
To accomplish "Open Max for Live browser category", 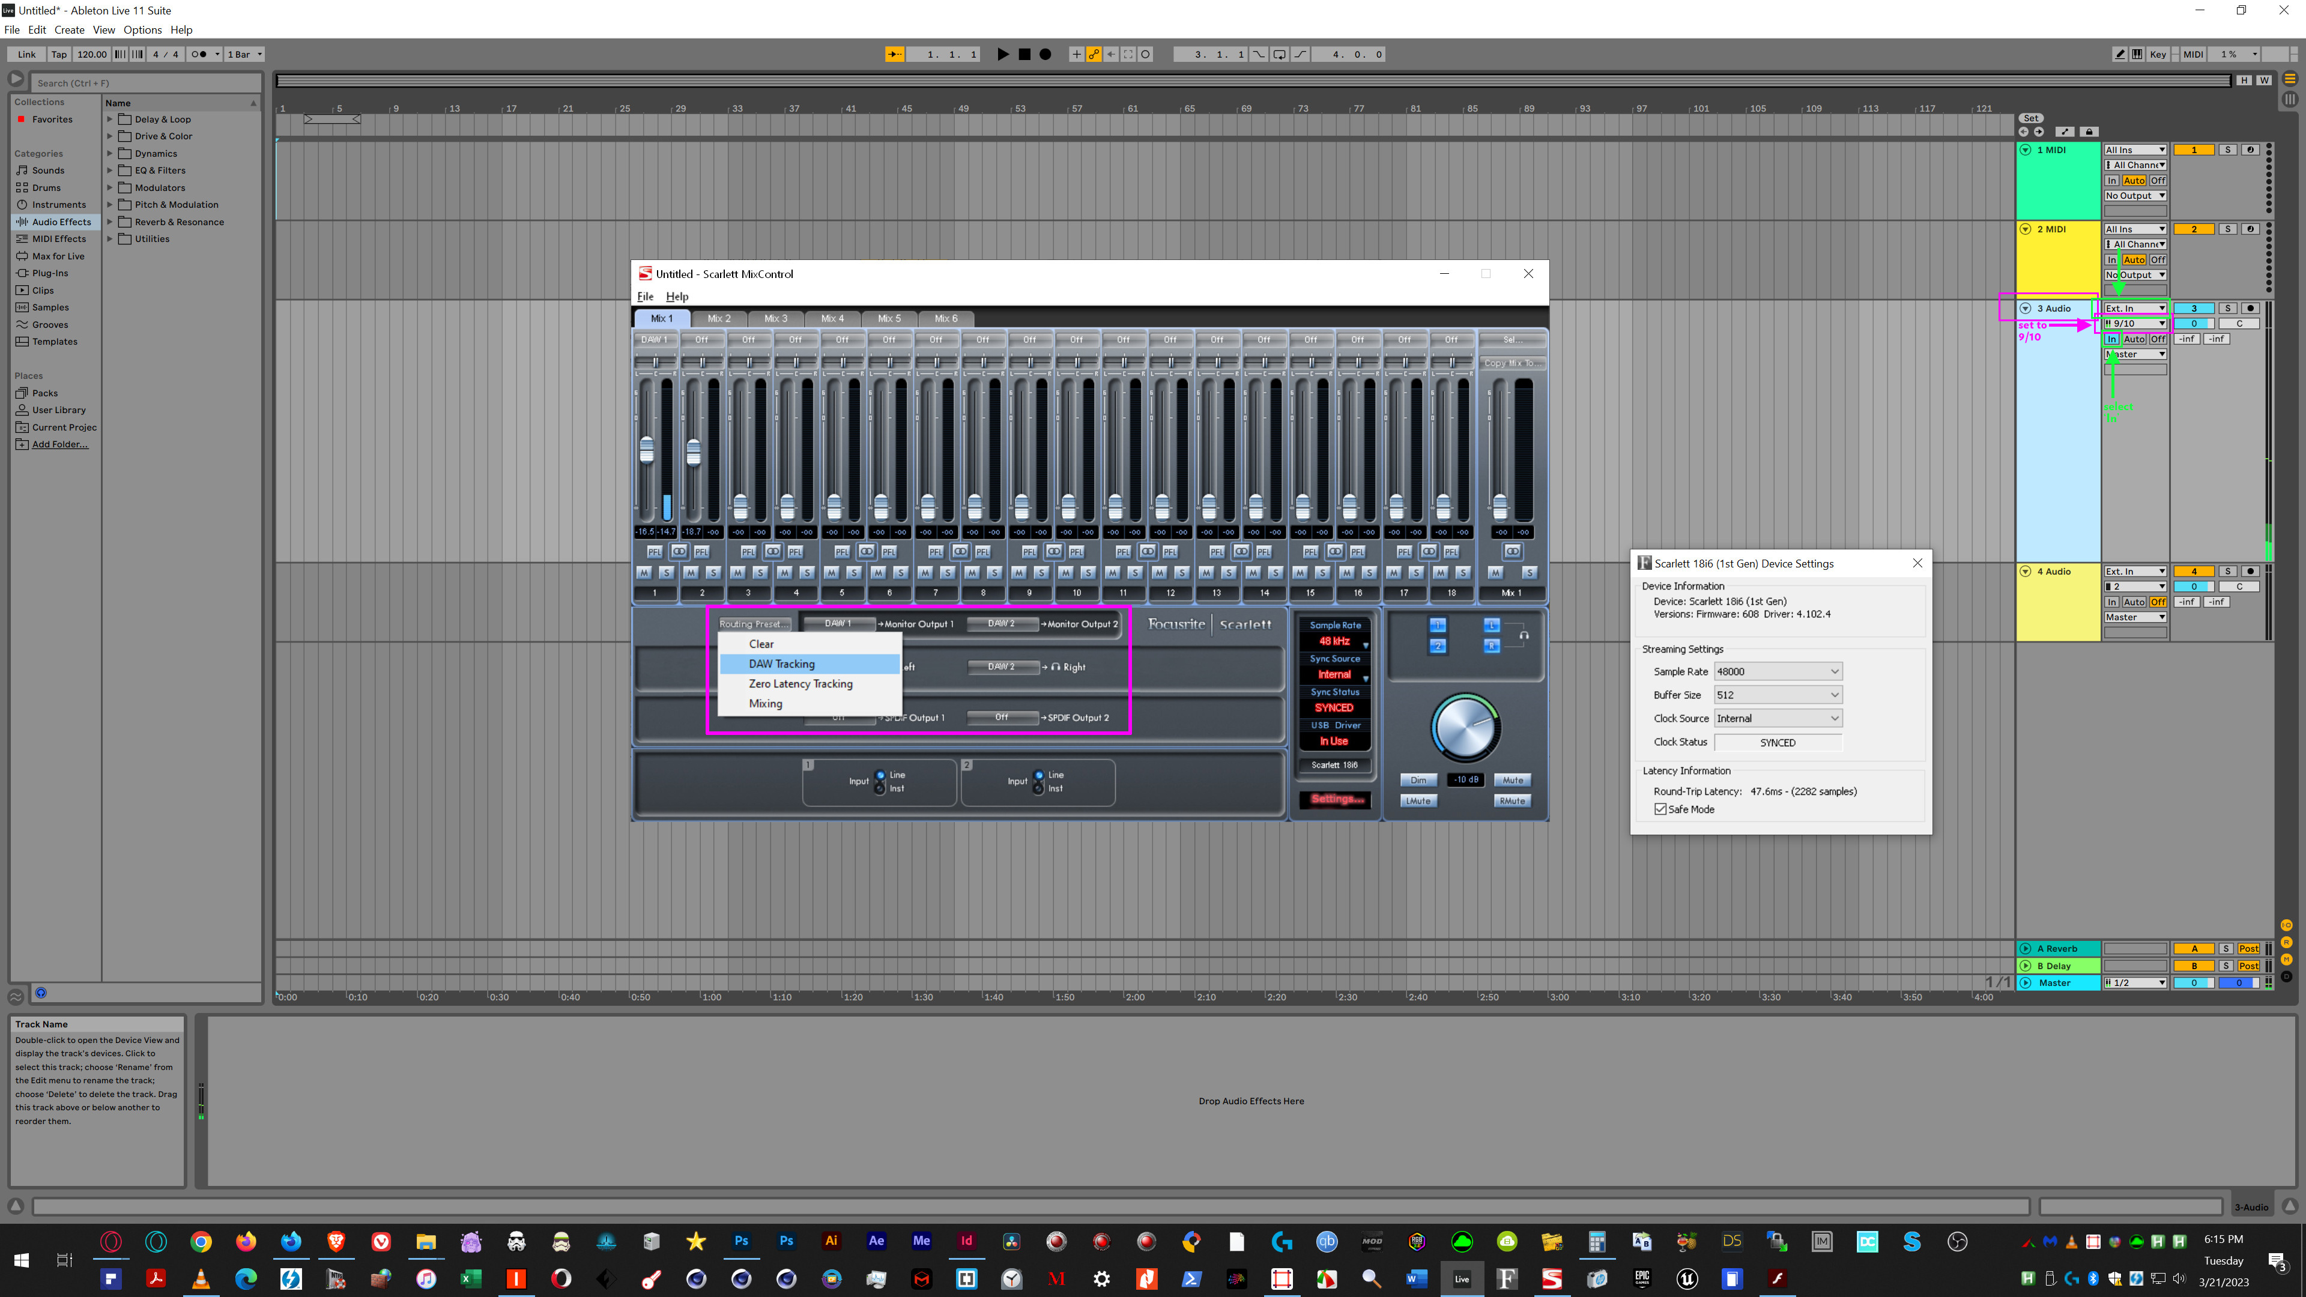I will tap(58, 256).
